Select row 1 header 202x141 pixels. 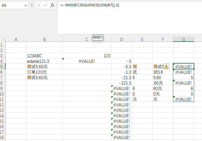click(3, 45)
